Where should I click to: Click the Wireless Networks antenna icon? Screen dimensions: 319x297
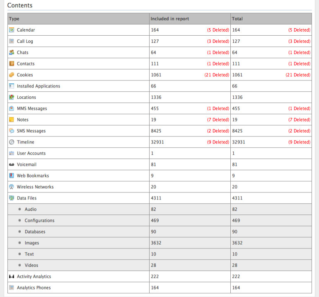pyautogui.click(x=12, y=187)
